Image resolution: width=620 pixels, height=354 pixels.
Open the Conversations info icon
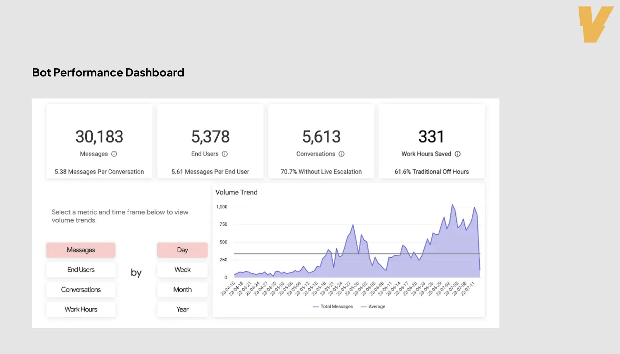[x=341, y=154]
